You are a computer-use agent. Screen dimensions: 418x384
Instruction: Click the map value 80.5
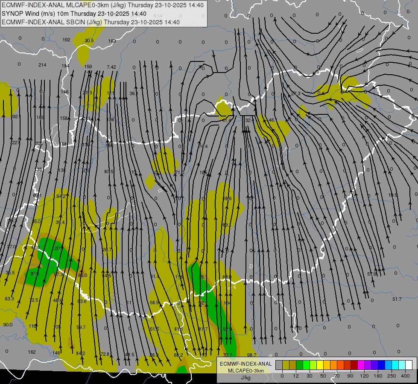[x=109, y=172]
